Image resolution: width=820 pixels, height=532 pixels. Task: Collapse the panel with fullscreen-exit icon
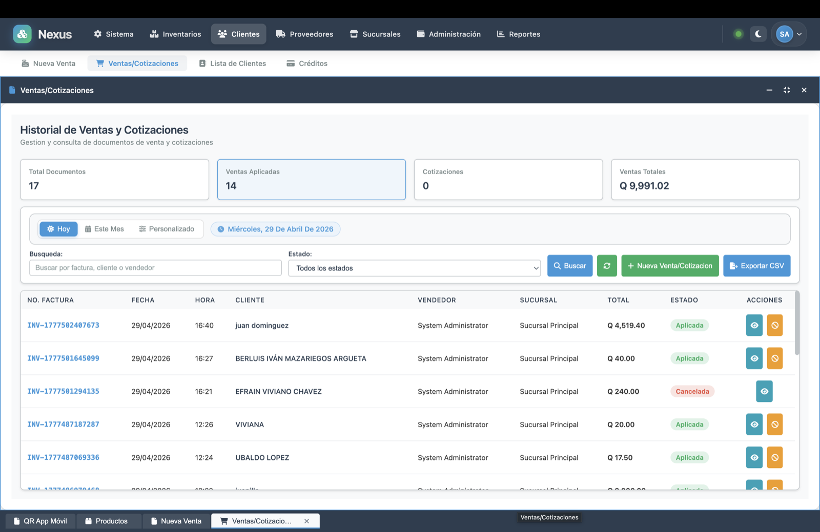(787, 90)
